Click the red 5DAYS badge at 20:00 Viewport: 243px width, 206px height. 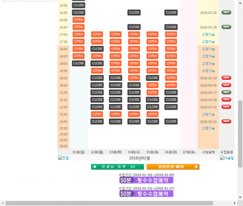tap(226, 78)
